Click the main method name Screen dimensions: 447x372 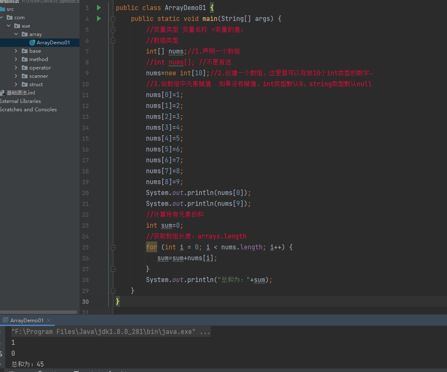click(210, 18)
